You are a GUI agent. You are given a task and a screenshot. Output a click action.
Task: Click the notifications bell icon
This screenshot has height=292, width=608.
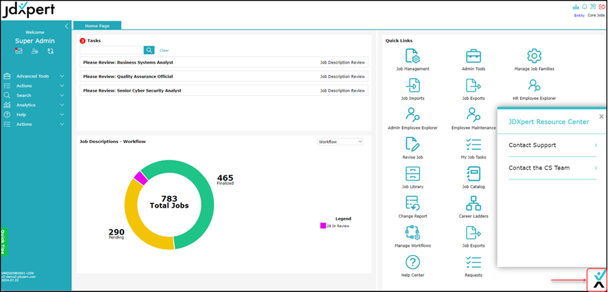coord(583,6)
